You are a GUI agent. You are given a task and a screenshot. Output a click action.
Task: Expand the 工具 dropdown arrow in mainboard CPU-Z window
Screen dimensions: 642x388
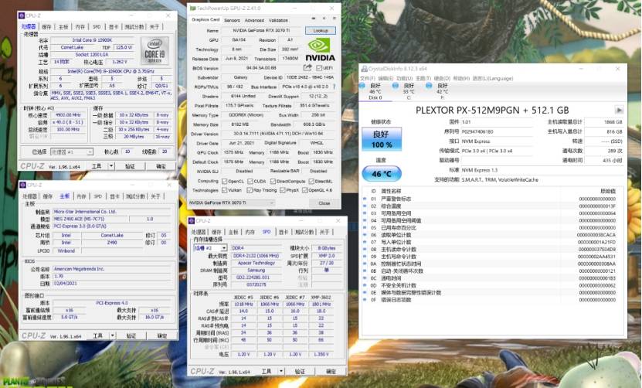pos(113,335)
